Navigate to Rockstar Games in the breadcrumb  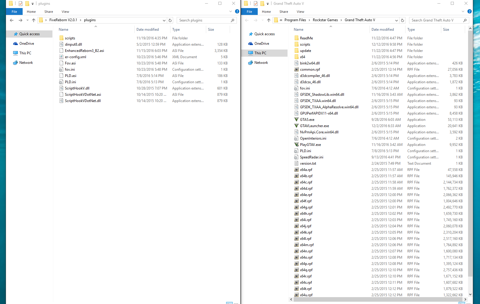pos(325,20)
